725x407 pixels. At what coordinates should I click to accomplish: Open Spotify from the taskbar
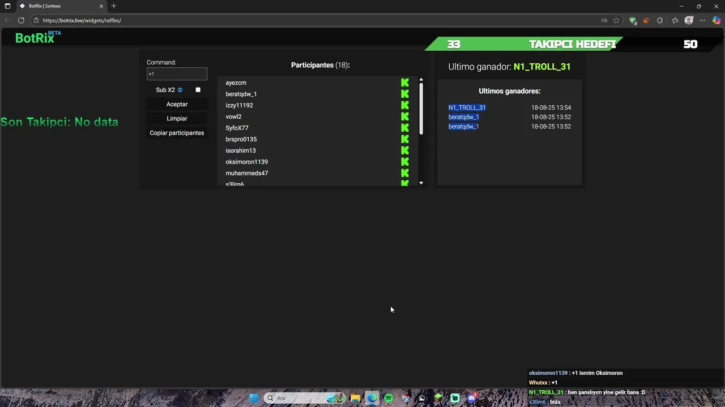click(x=389, y=398)
